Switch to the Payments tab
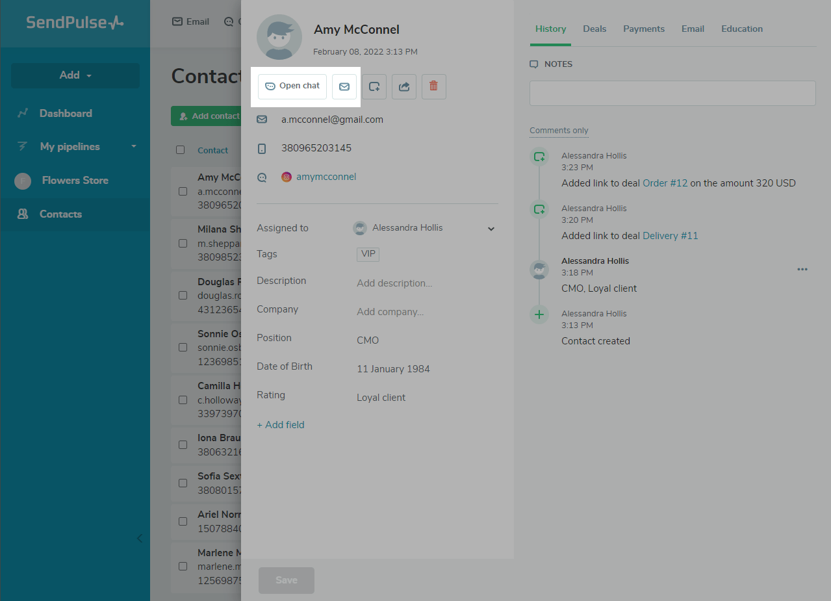The width and height of the screenshot is (831, 601). click(x=644, y=29)
